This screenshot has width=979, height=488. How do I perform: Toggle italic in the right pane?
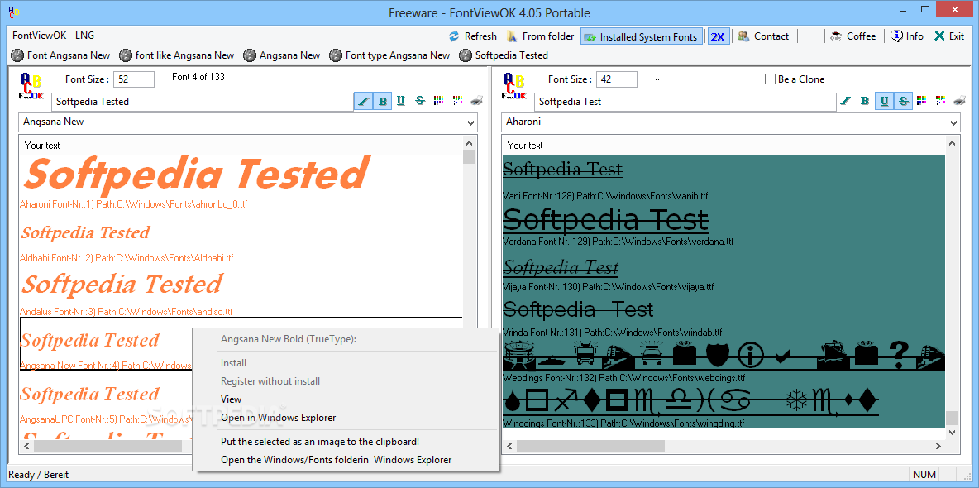tap(846, 101)
